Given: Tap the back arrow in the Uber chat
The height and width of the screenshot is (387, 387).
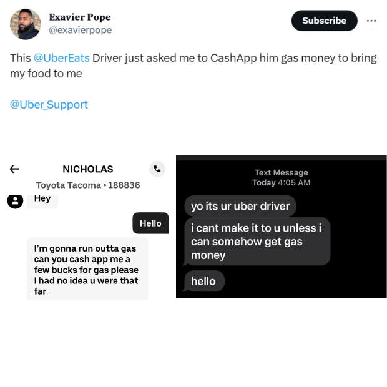Looking at the screenshot, I should 14,169.
